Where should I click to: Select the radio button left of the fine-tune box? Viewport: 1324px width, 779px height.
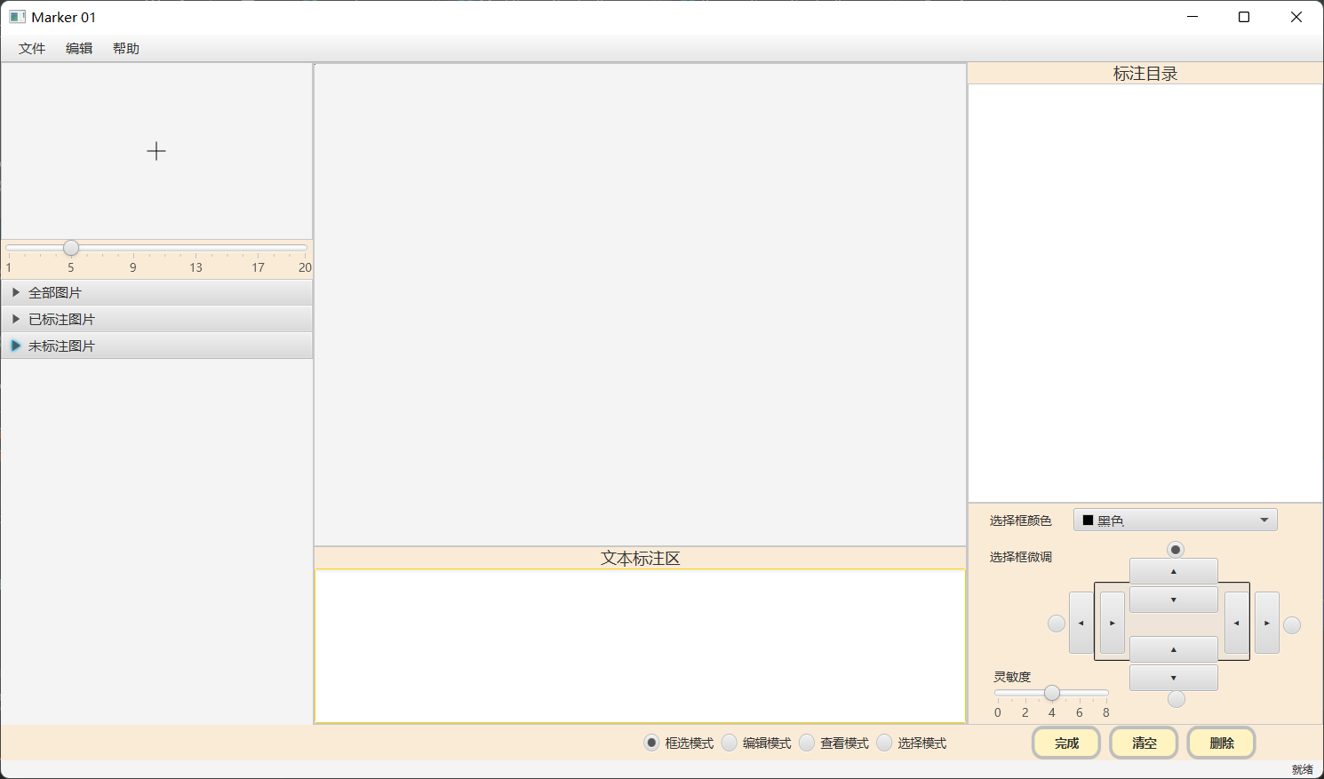click(1057, 624)
